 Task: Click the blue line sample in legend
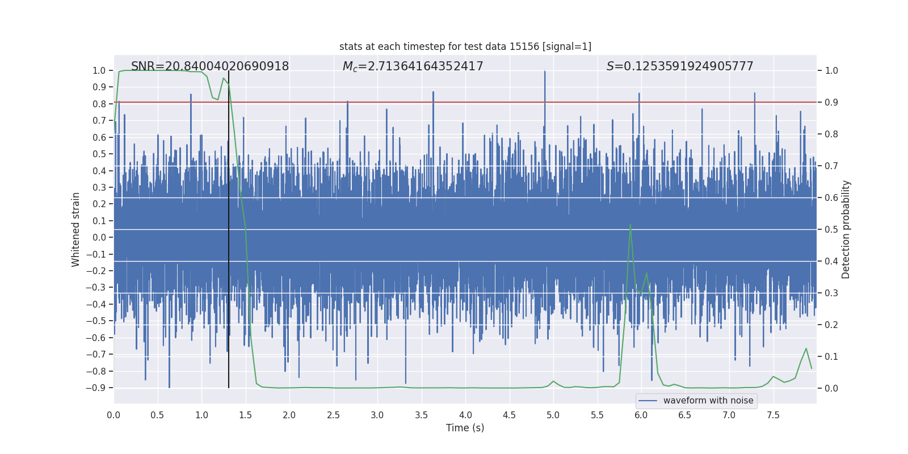[x=648, y=401]
